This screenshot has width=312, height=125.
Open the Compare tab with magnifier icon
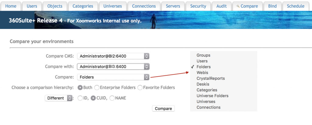(247, 6)
